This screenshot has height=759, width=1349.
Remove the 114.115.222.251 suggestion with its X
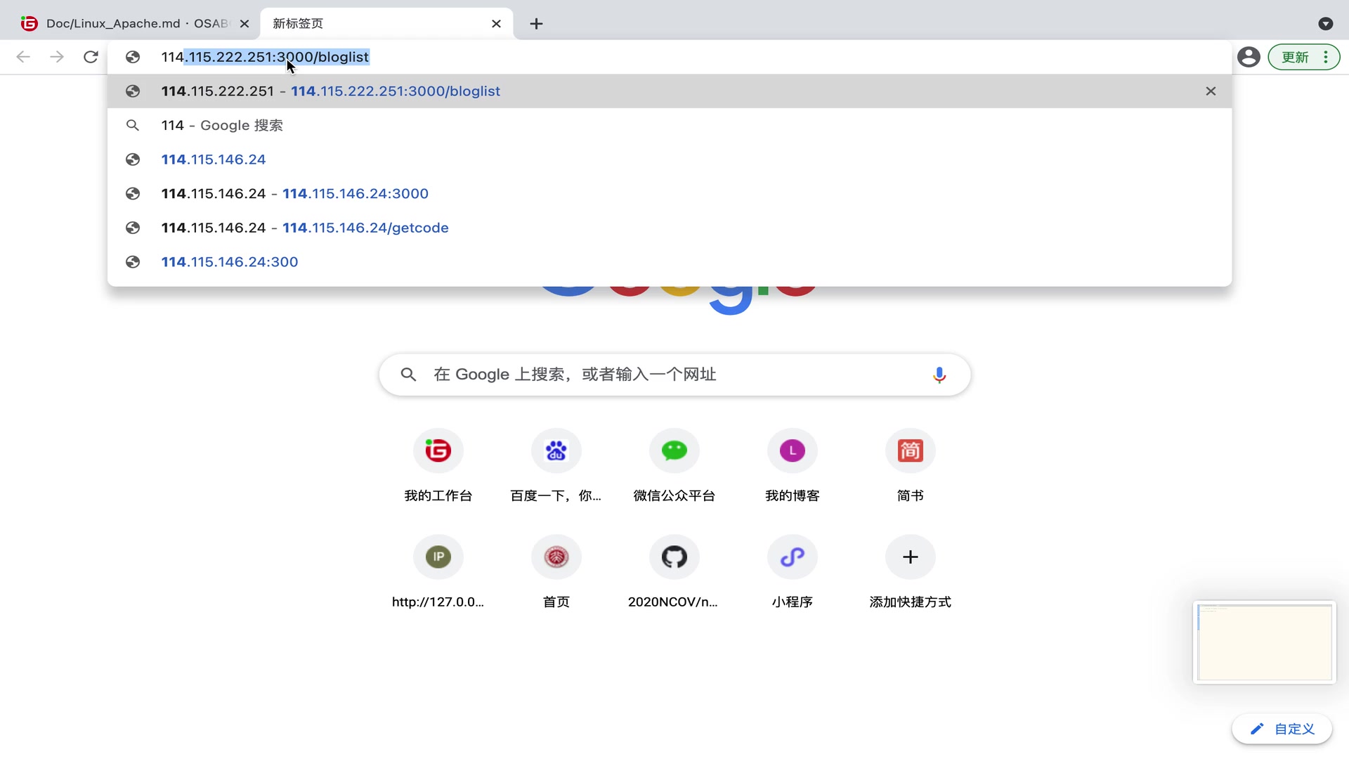1211,91
